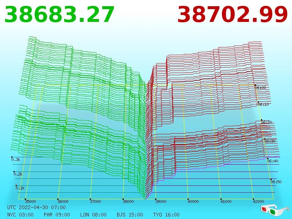Click the BJS 15:00 time label

(x=130, y=215)
